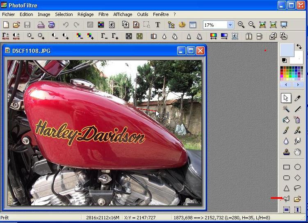Open the zoom percentage dropdown

(230, 25)
